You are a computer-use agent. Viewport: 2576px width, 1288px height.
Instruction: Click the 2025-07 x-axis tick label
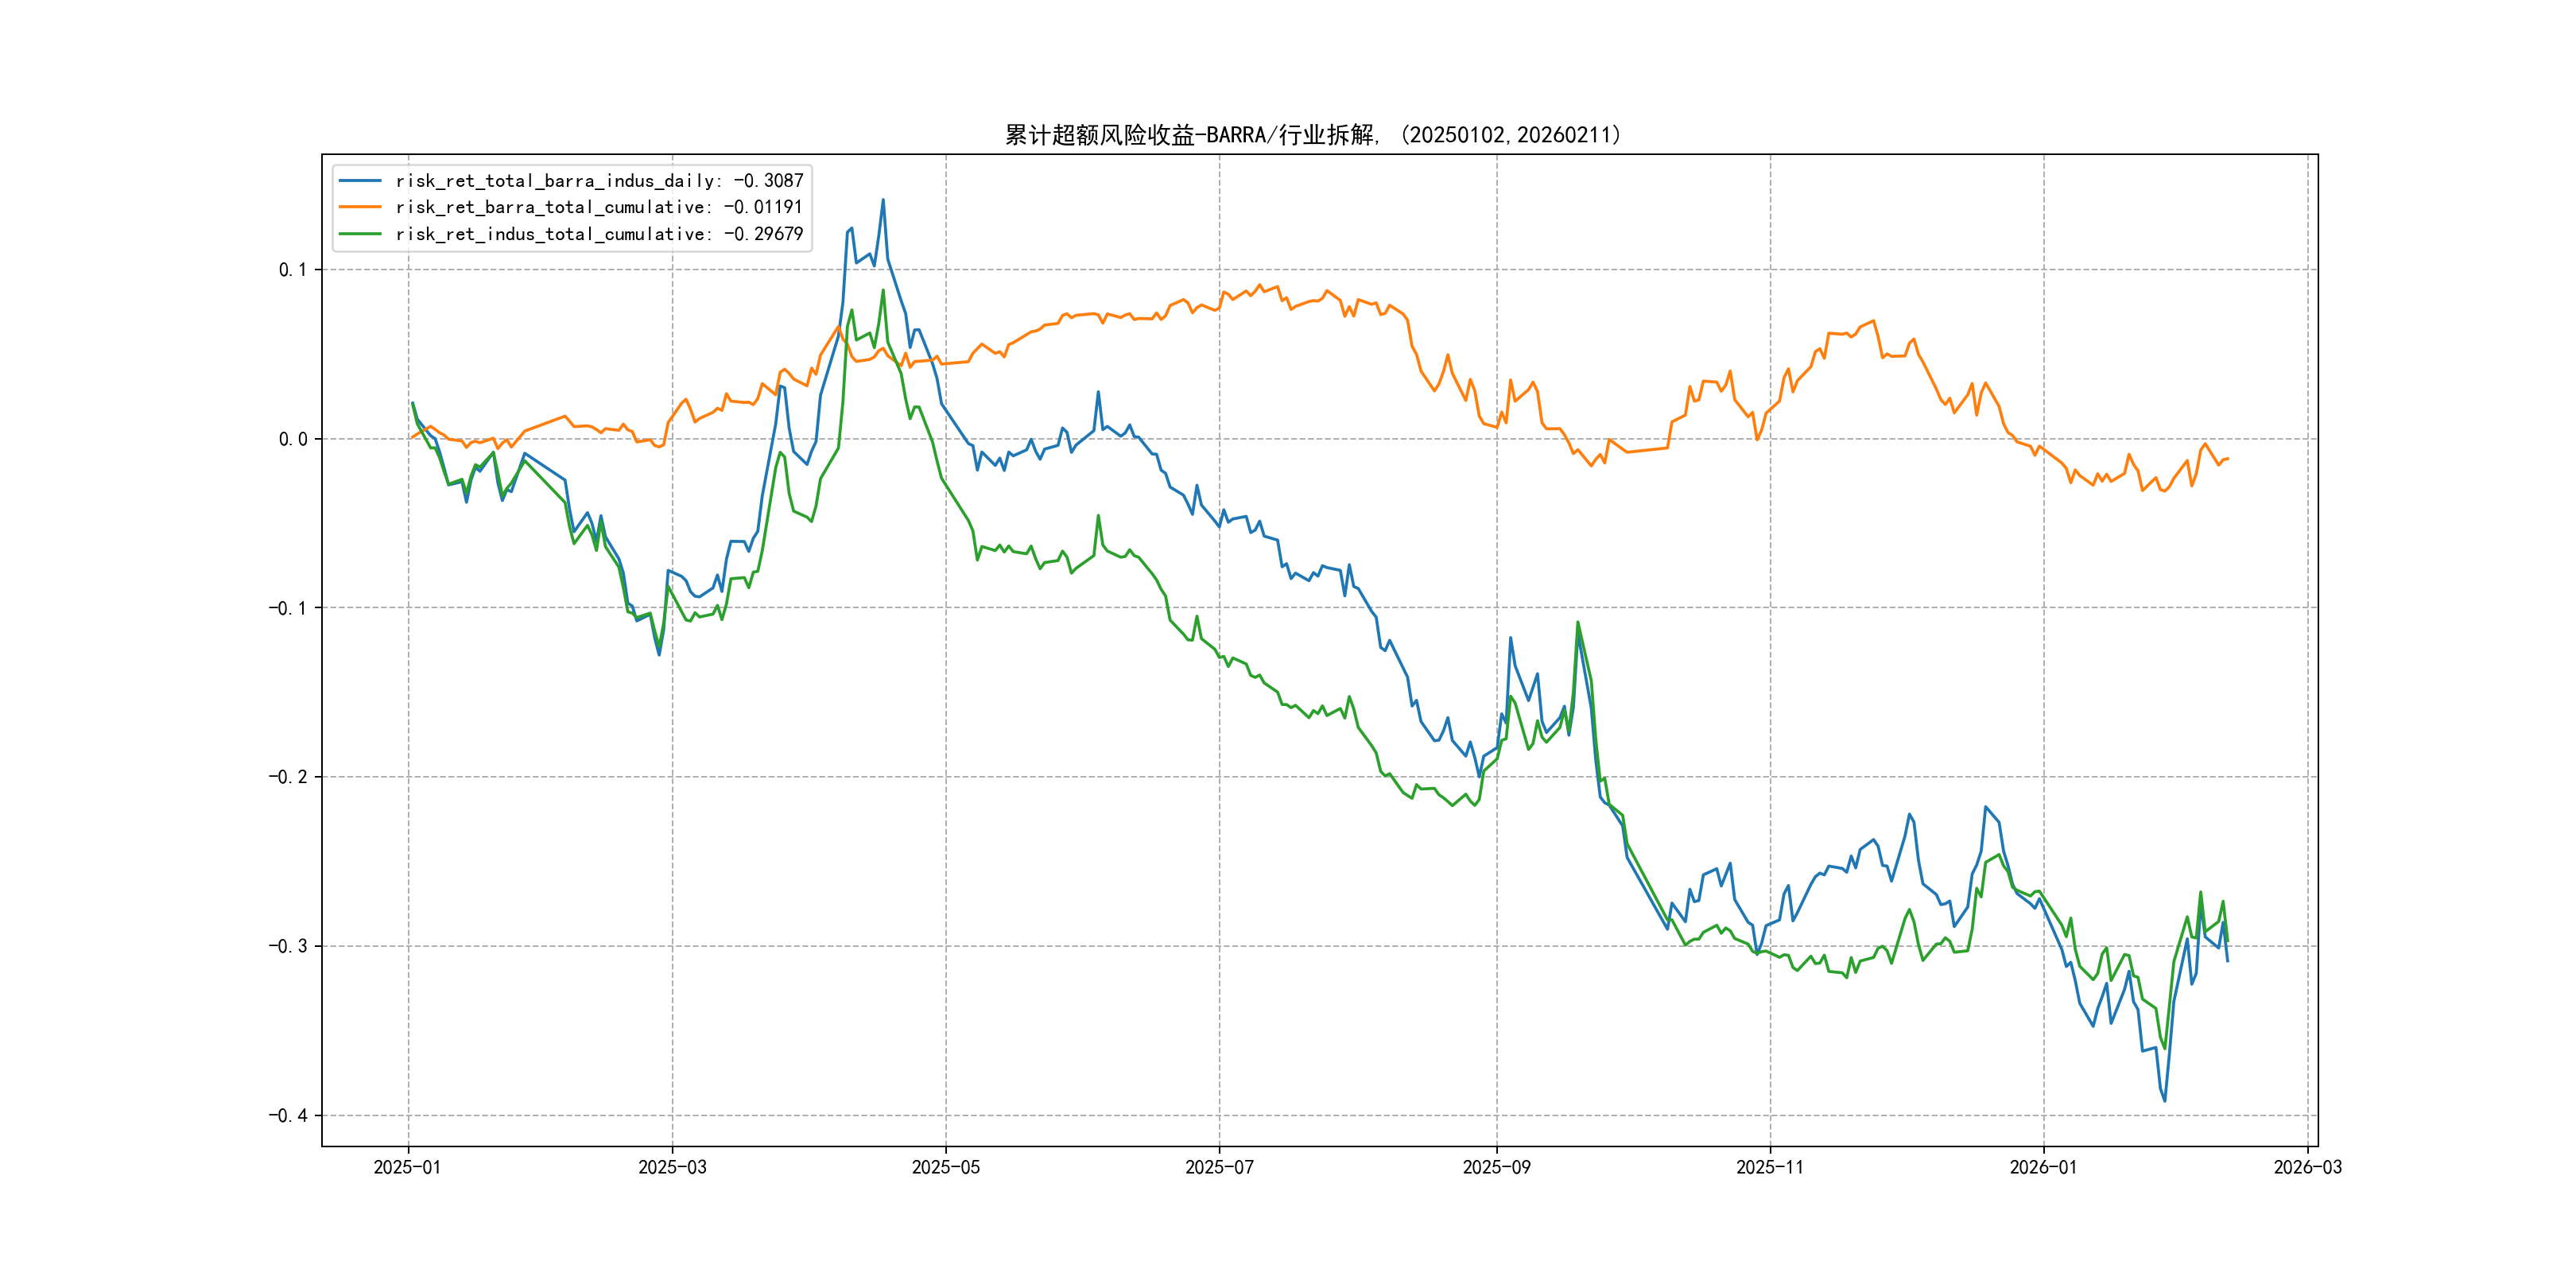pyautogui.click(x=1219, y=1167)
